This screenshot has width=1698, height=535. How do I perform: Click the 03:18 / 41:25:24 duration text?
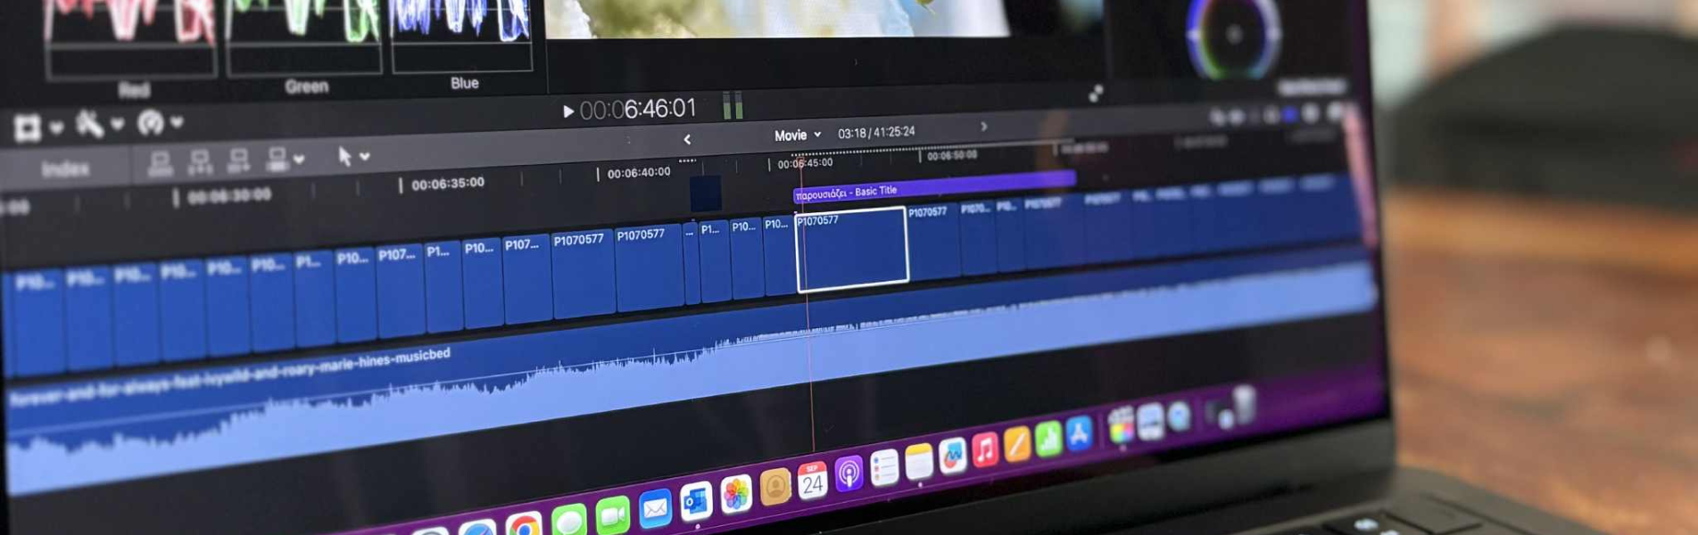pyautogui.click(x=876, y=132)
